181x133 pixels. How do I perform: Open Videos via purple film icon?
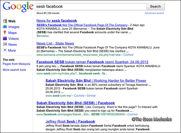pyautogui.click(x=5, y=38)
